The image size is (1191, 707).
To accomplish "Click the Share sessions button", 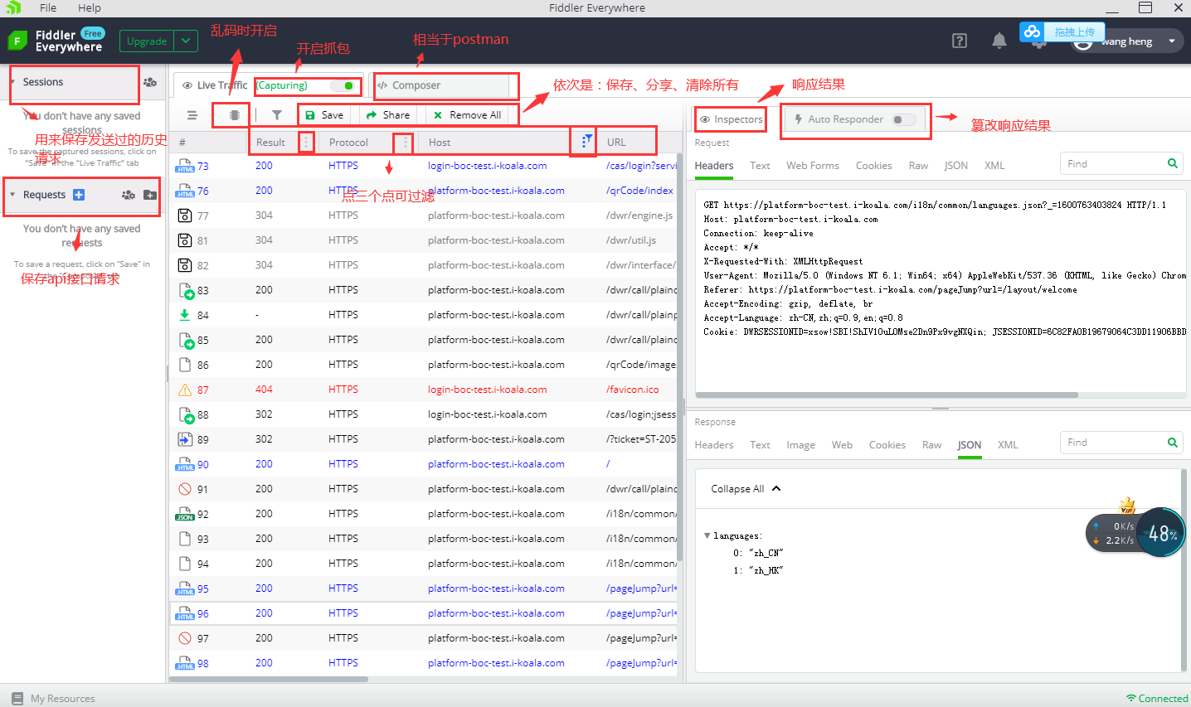I will click(x=388, y=115).
